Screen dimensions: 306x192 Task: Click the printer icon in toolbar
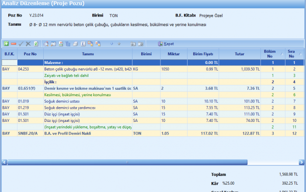pos(75,44)
